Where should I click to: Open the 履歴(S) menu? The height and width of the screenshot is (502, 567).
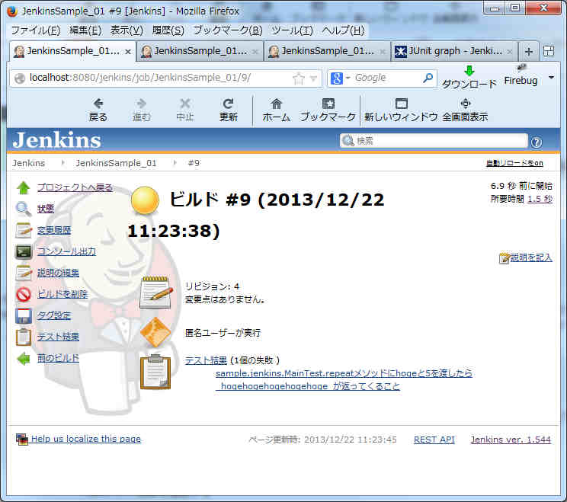pos(168,30)
